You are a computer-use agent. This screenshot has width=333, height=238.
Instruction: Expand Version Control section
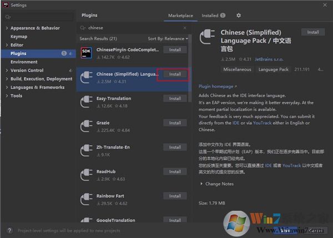7,70
